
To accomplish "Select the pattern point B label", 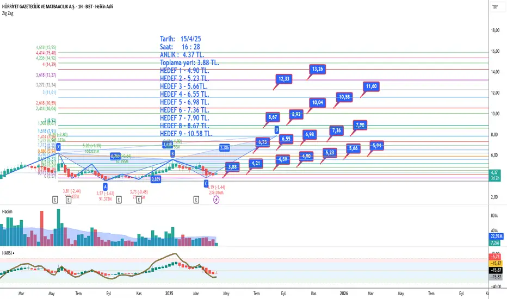I will (172, 153).
